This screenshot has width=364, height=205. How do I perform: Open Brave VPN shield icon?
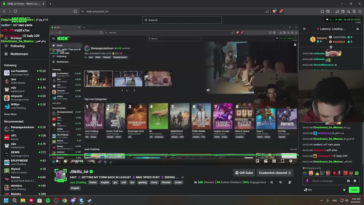coord(354,11)
